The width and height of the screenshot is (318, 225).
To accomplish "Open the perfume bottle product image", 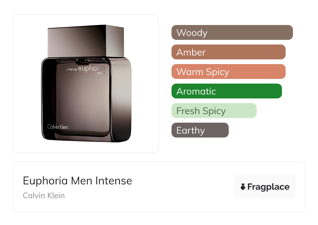I will (86, 83).
